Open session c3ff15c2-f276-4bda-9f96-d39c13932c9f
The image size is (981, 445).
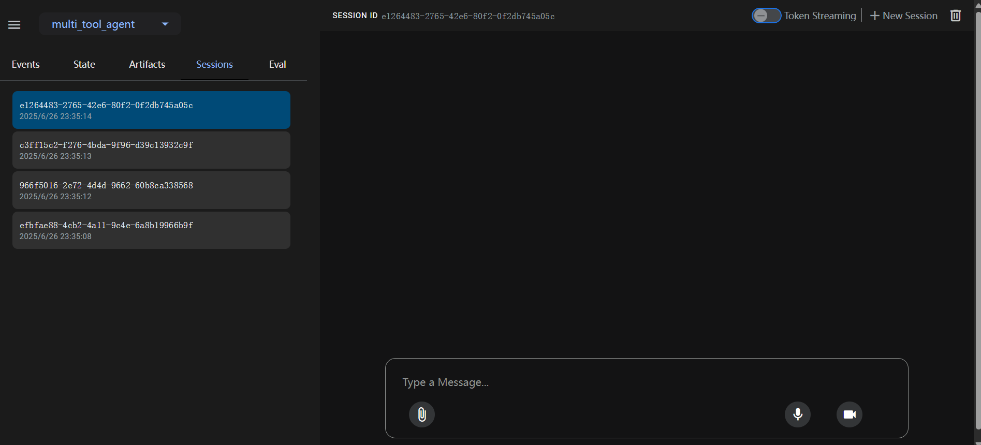(x=151, y=150)
